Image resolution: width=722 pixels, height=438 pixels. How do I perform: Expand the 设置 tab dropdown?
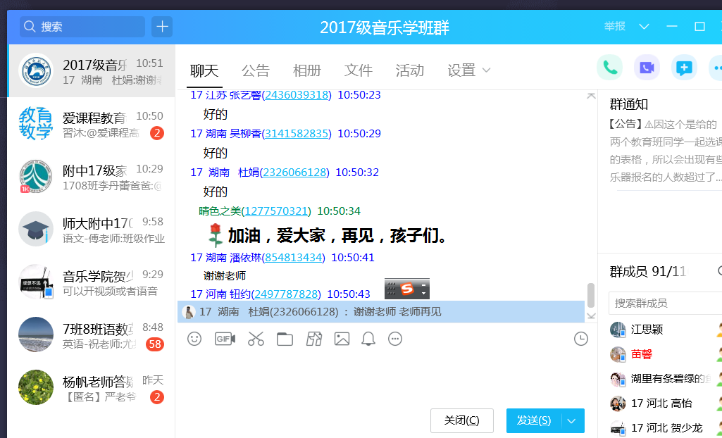(486, 70)
